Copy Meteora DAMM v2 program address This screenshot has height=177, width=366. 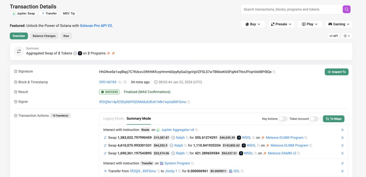coord(299,154)
